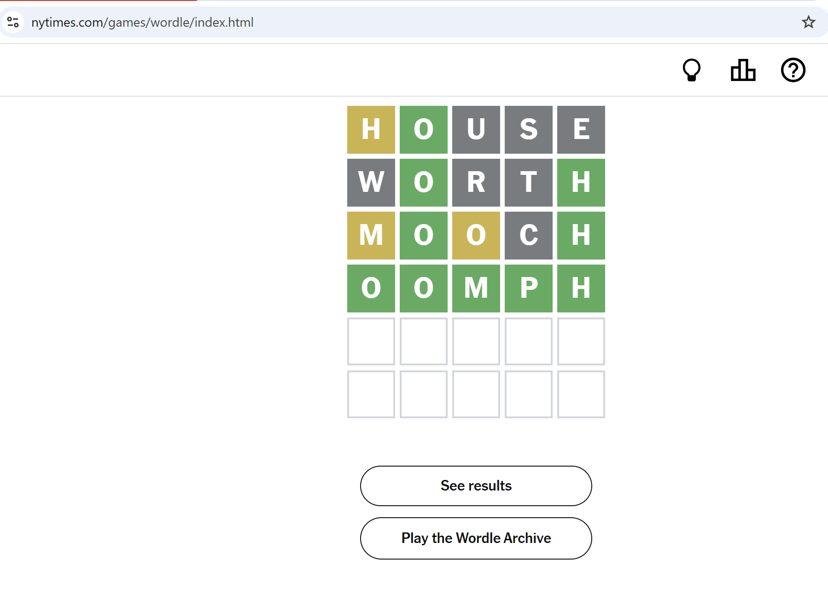Image resolution: width=828 pixels, height=612 pixels.
Task: View site information icon in address bar
Action: tap(13, 22)
